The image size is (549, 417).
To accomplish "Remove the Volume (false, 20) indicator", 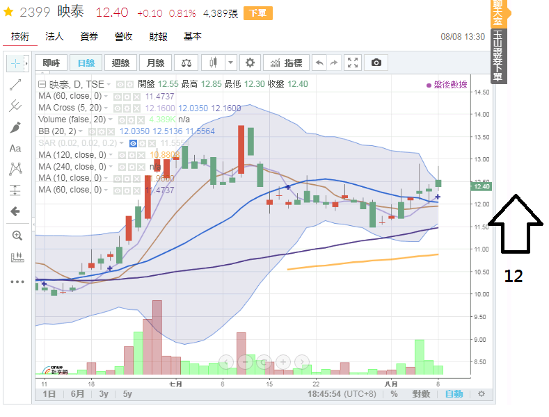I will [x=141, y=120].
